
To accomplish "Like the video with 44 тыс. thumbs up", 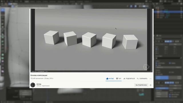I will pyautogui.click(x=110, y=79).
